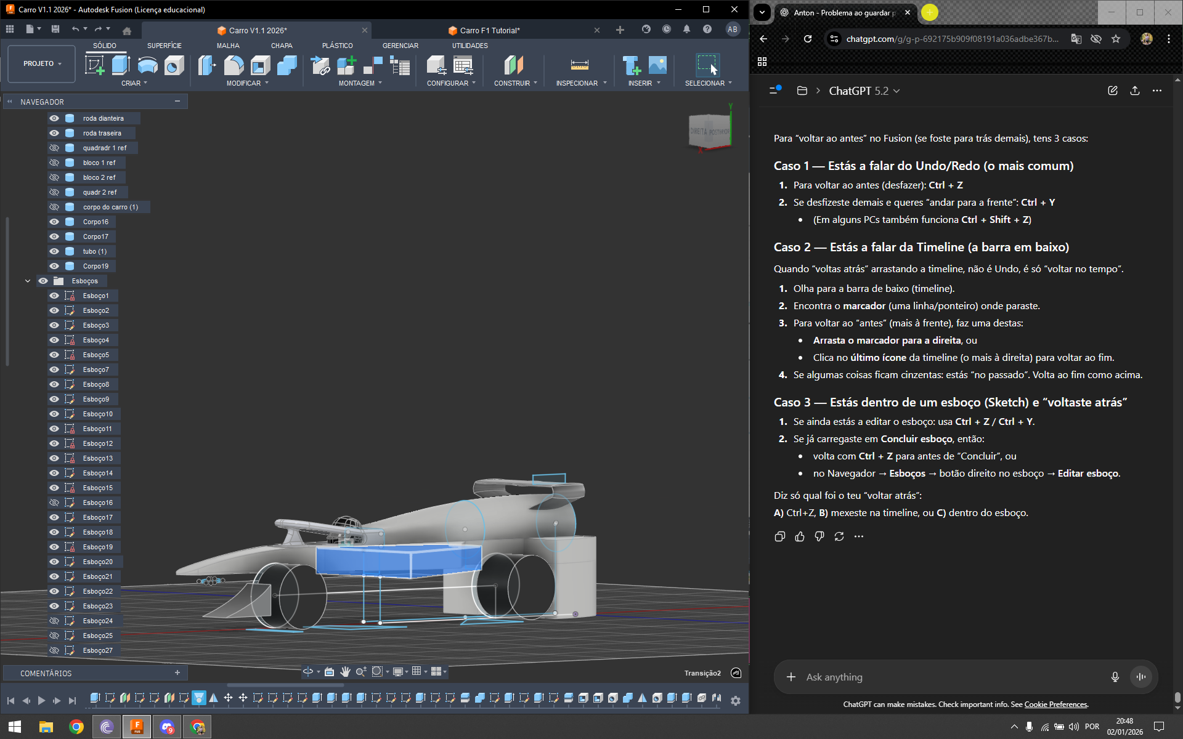Show the hidden Esboço24 sketch

tap(54, 621)
